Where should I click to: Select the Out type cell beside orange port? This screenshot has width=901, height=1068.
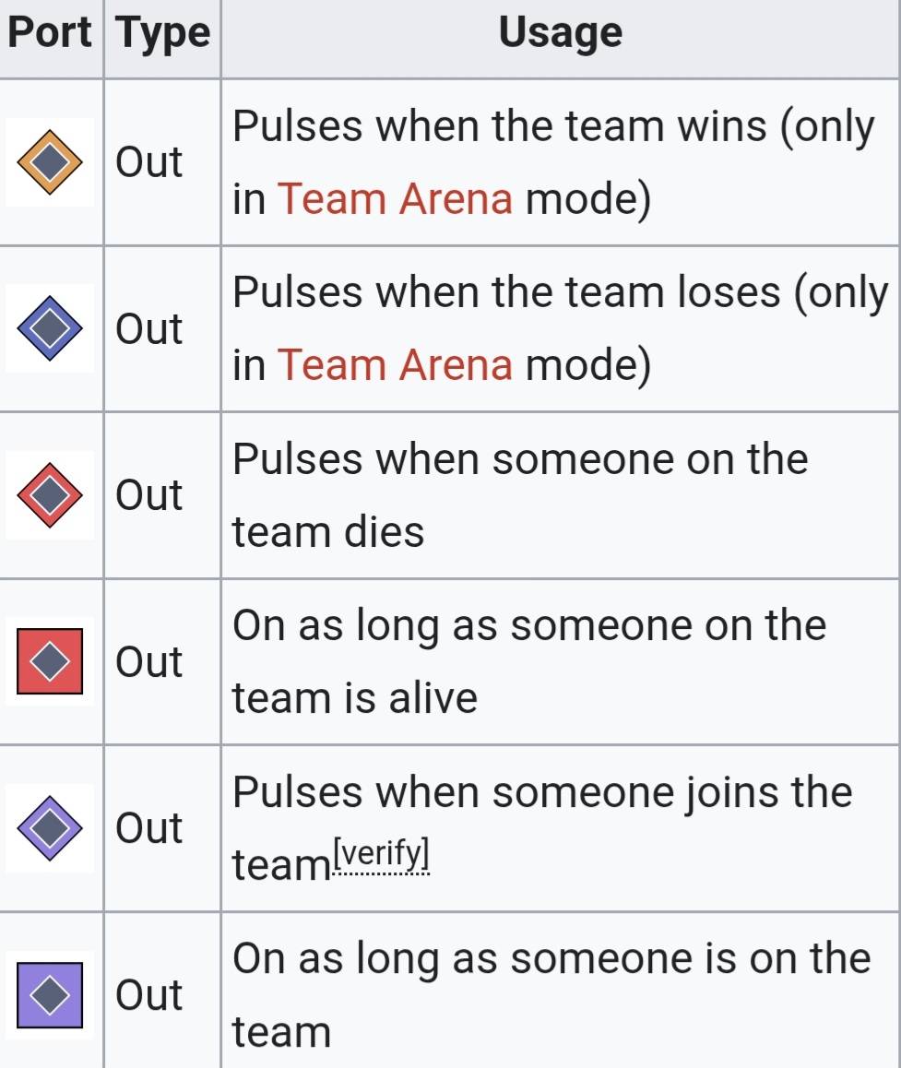(x=149, y=162)
